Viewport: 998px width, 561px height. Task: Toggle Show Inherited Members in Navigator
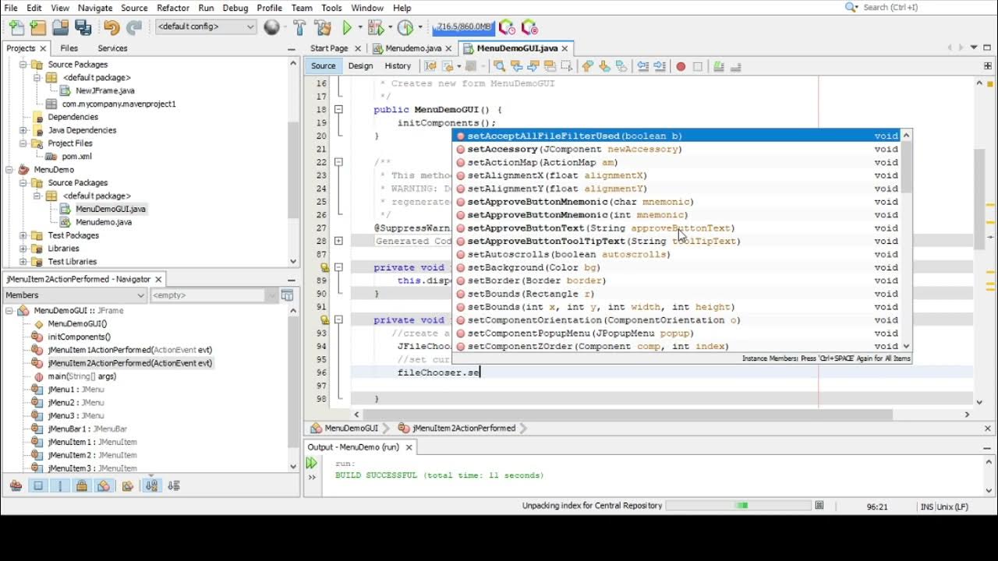click(x=16, y=485)
